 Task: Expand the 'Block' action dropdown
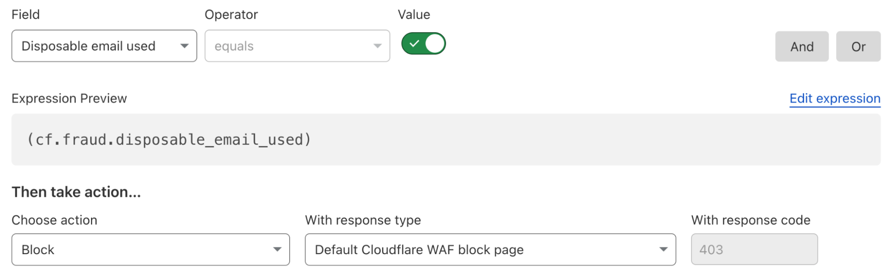[150, 250]
